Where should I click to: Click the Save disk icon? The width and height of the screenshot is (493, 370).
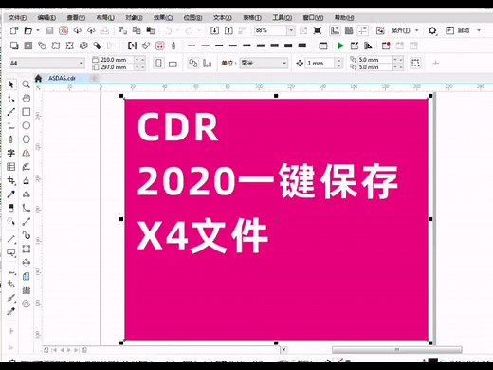(x=49, y=30)
